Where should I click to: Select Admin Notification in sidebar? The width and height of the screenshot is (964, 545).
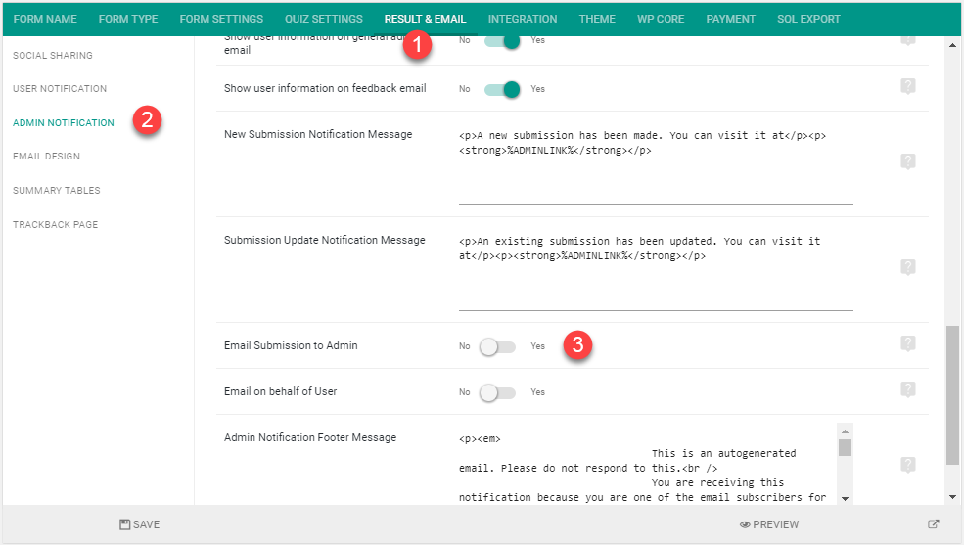64,123
